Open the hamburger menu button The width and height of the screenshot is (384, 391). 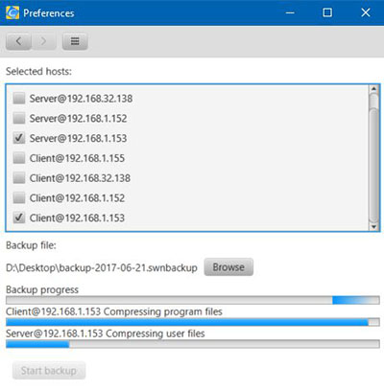point(75,41)
